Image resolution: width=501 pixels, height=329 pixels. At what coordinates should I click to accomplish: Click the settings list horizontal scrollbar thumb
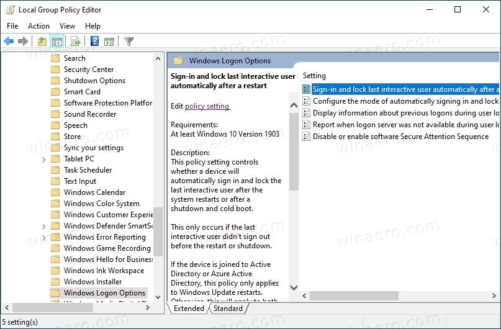(x=354, y=295)
